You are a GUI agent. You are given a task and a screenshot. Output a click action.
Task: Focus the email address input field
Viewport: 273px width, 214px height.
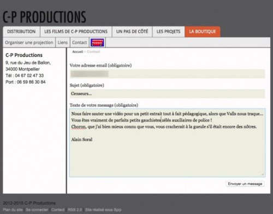[167, 74]
